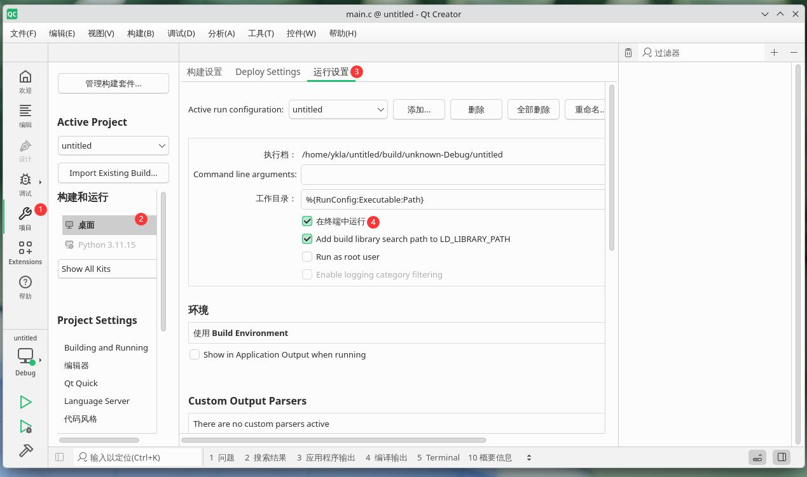Open the 编辑(E) menu
The height and width of the screenshot is (477, 807).
62,33
